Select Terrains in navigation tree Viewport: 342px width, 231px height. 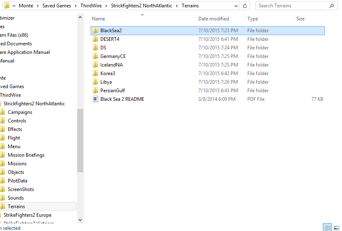pos(16,207)
